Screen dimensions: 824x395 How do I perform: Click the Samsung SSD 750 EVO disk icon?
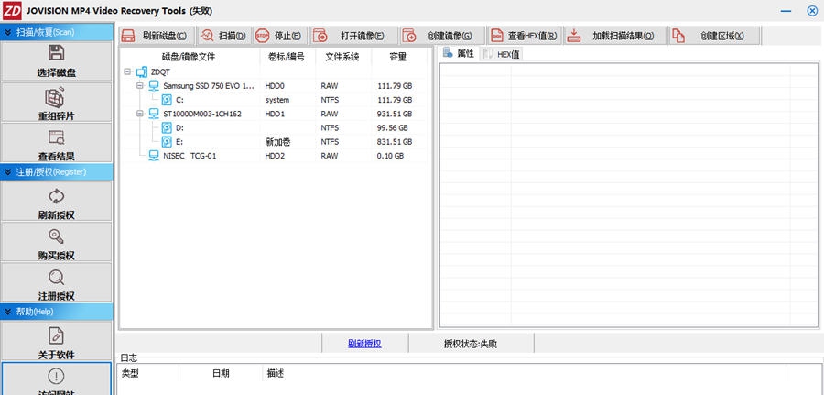point(154,85)
